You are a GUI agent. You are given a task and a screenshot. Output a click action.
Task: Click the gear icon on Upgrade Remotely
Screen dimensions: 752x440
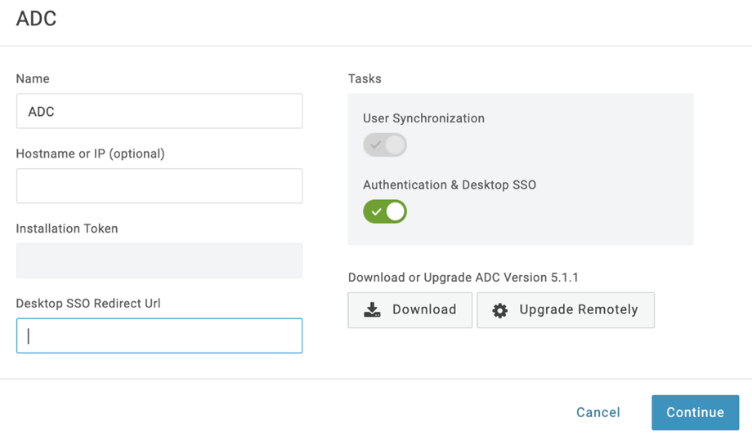click(499, 310)
